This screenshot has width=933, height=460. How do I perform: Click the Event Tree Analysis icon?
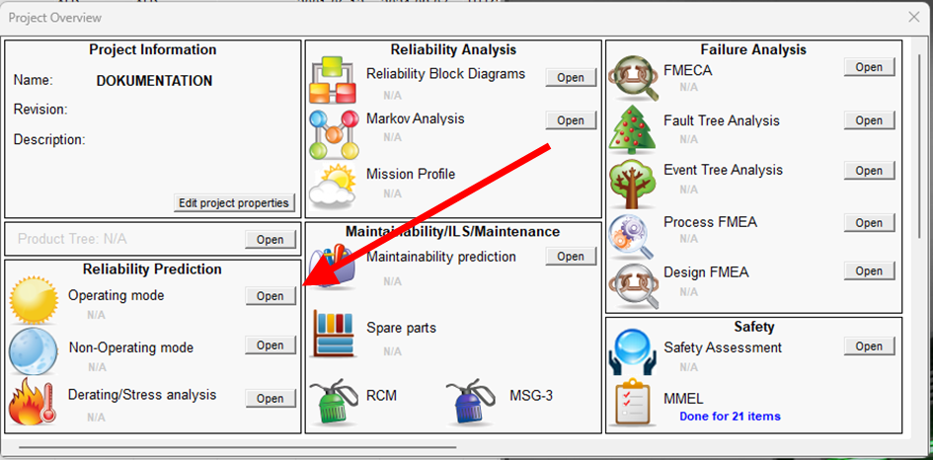(x=632, y=181)
